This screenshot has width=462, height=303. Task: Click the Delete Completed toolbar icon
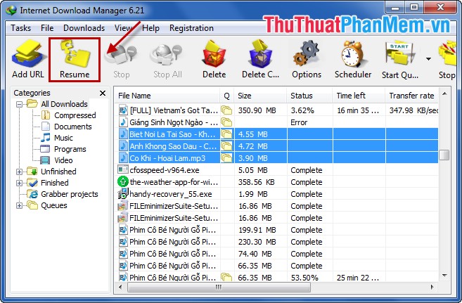tap(260, 53)
